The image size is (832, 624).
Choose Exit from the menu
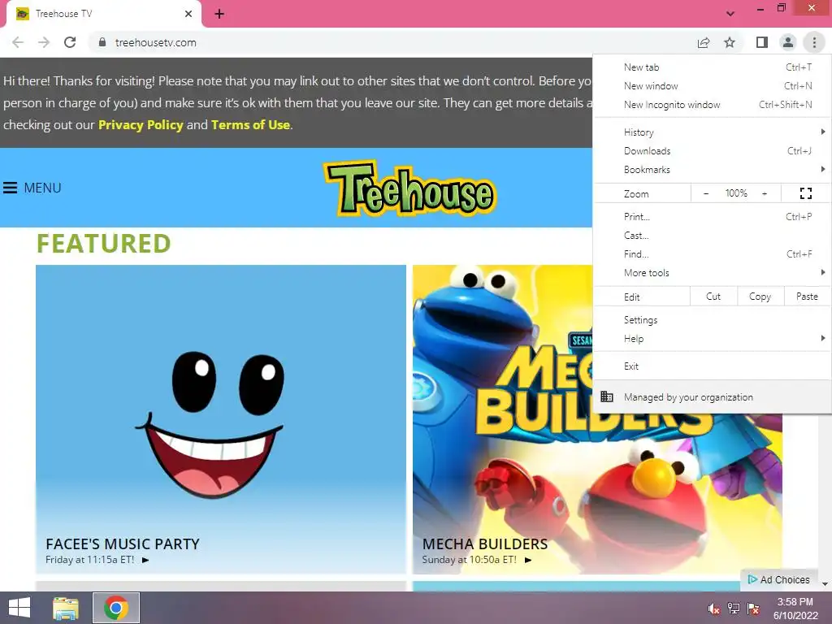[x=712, y=366]
